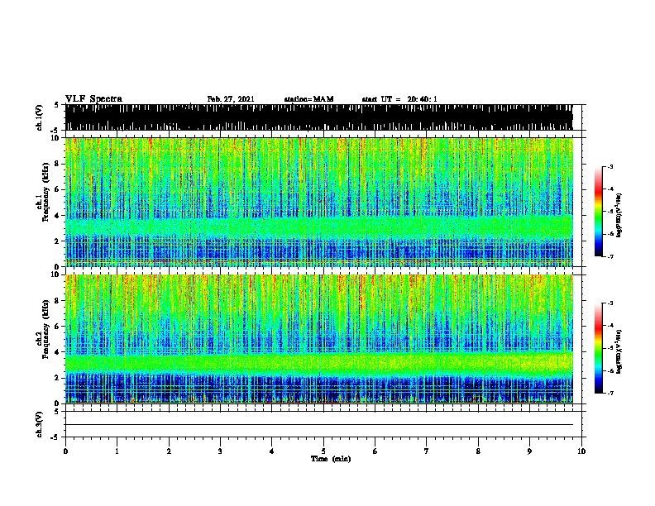Click the 8 kHz tick on ch.1 frequency axis
The image size is (655, 506).
click(x=58, y=164)
